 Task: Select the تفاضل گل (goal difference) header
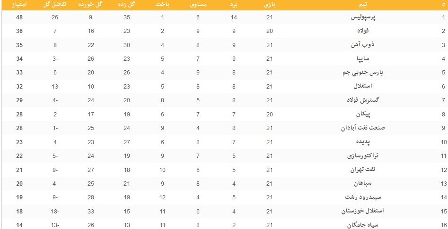55,6
